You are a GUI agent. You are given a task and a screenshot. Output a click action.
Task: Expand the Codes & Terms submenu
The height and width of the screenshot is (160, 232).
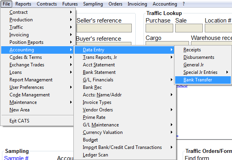click(37, 57)
